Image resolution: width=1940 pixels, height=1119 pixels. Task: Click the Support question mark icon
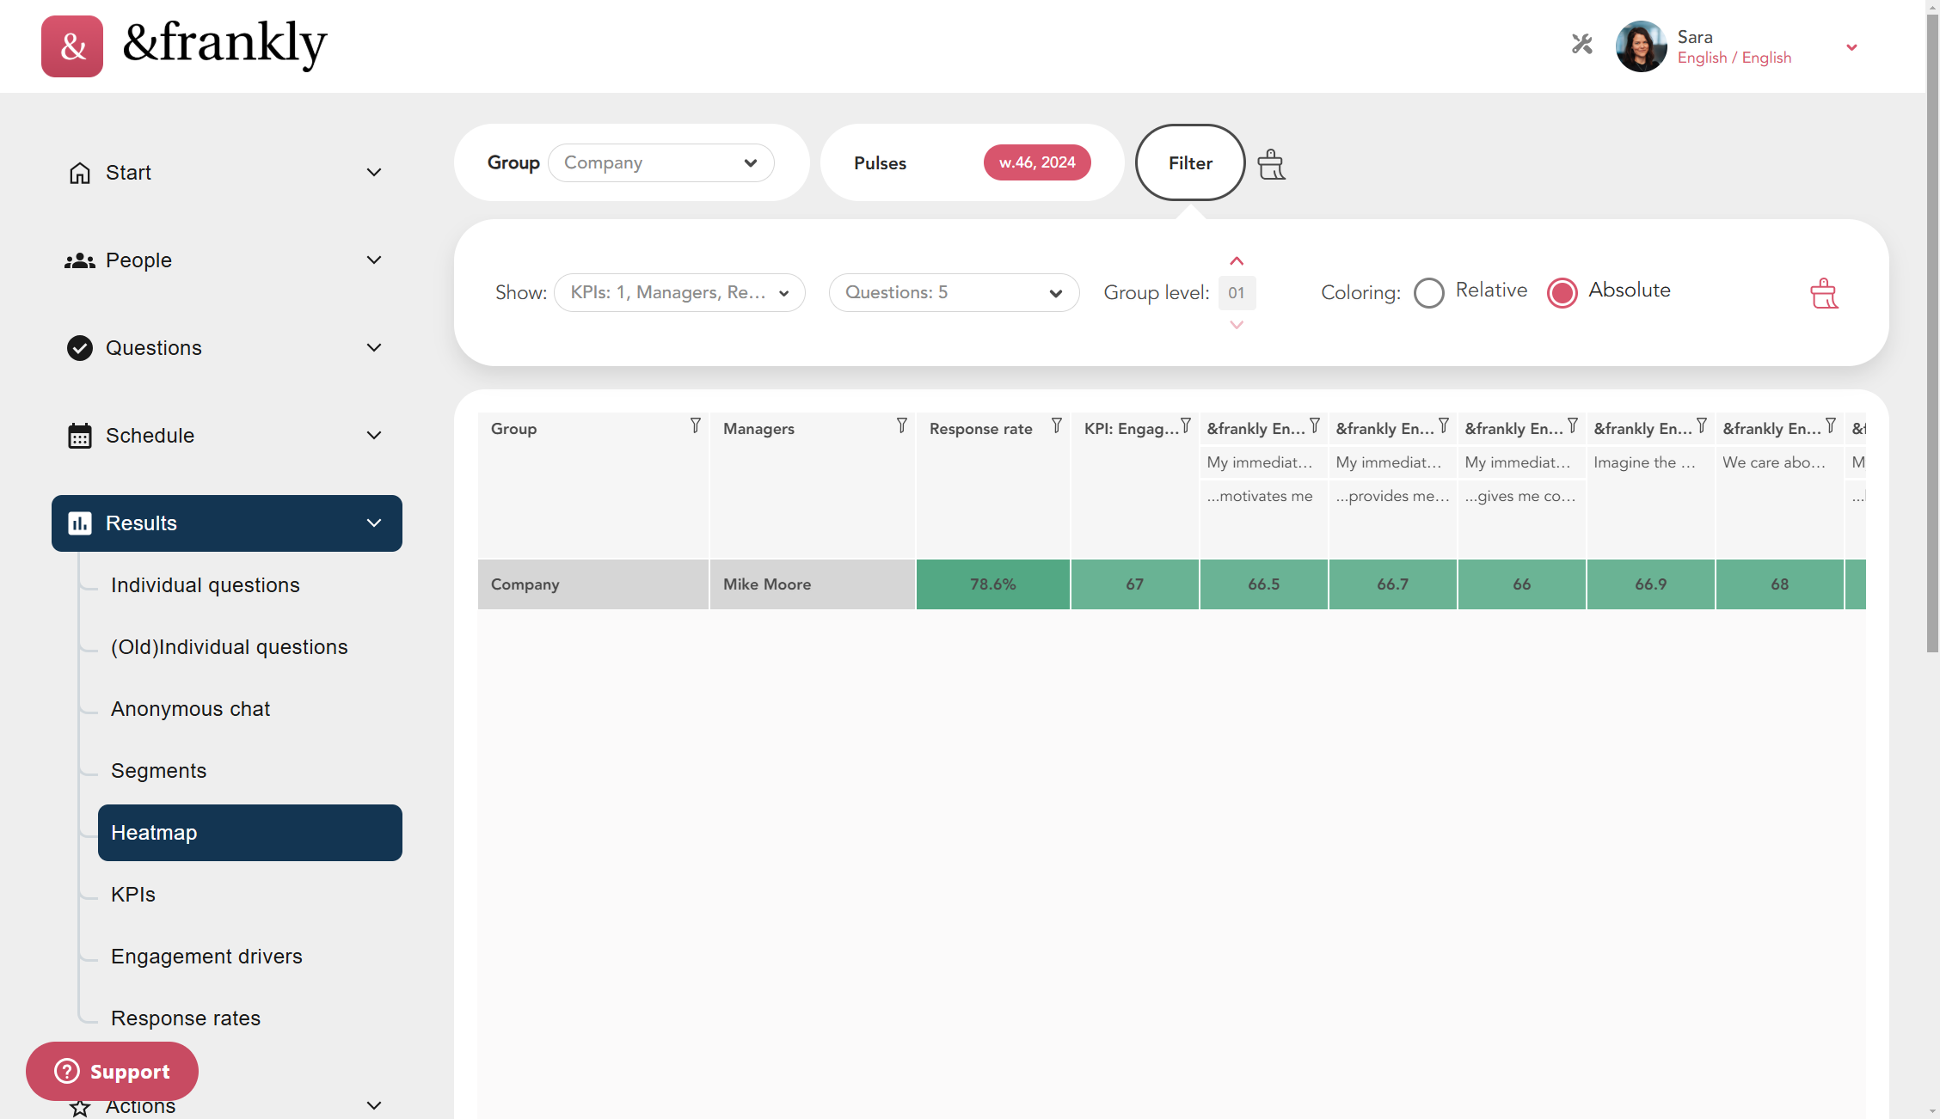67,1072
